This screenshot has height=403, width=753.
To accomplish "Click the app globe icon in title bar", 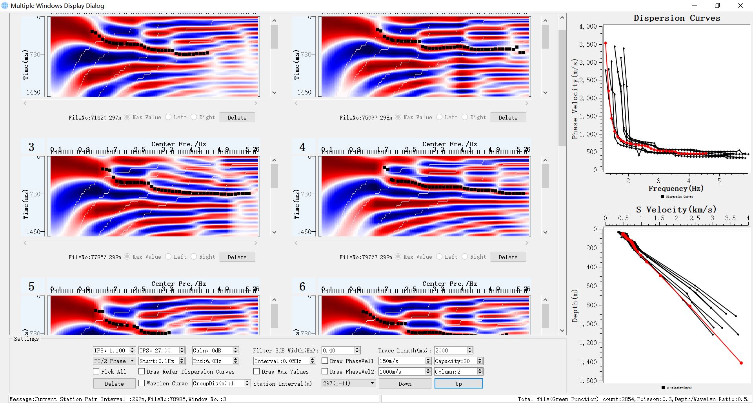I will 5,5.
